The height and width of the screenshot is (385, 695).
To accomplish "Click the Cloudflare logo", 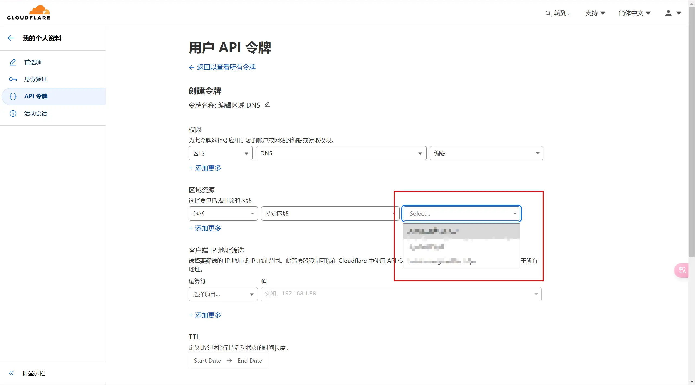I will (x=29, y=13).
